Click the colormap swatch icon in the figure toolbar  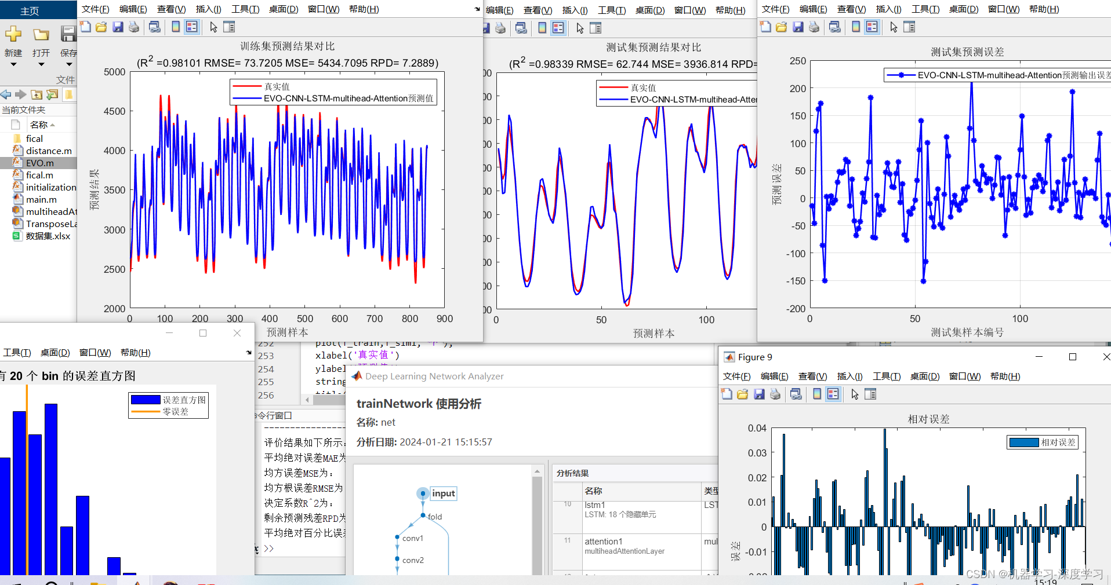(x=176, y=27)
